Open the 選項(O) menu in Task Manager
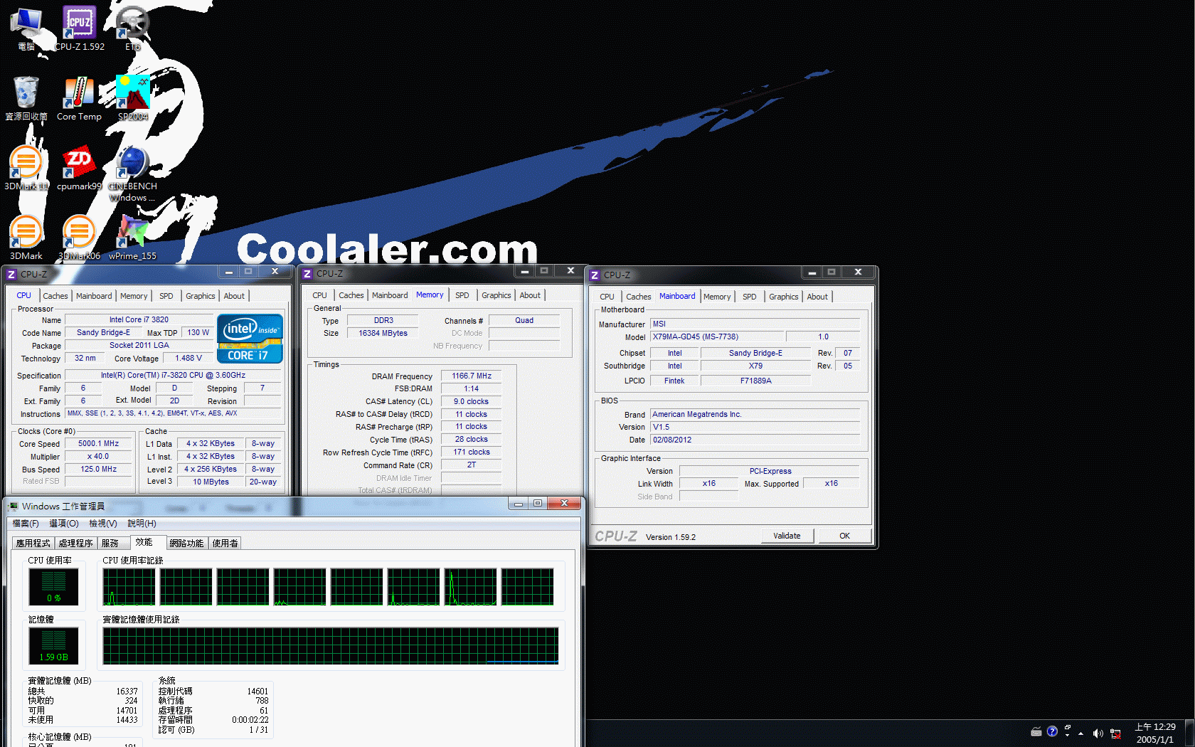This screenshot has width=1195, height=747. [64, 524]
